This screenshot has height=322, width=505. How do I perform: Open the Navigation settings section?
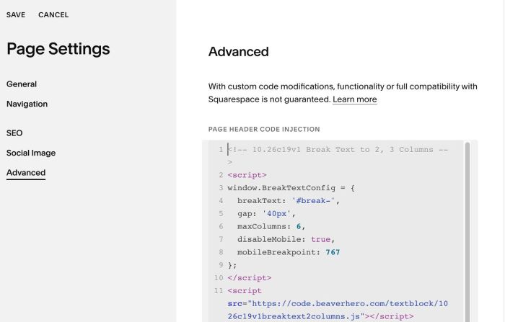[27, 104]
